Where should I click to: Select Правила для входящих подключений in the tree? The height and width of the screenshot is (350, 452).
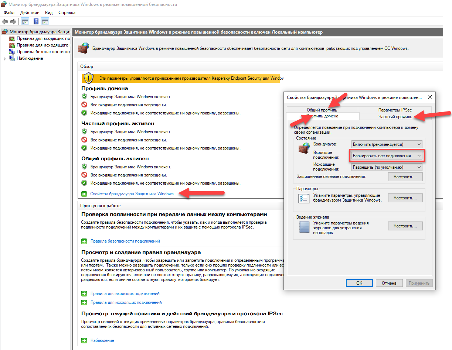tap(40, 38)
